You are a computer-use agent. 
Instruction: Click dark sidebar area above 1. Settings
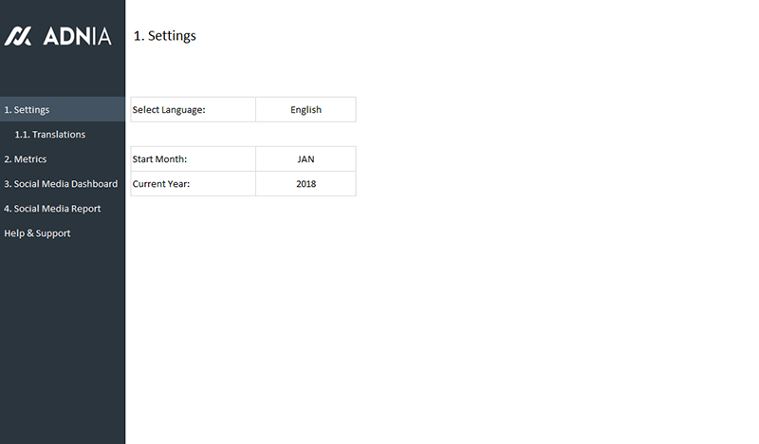point(63,76)
